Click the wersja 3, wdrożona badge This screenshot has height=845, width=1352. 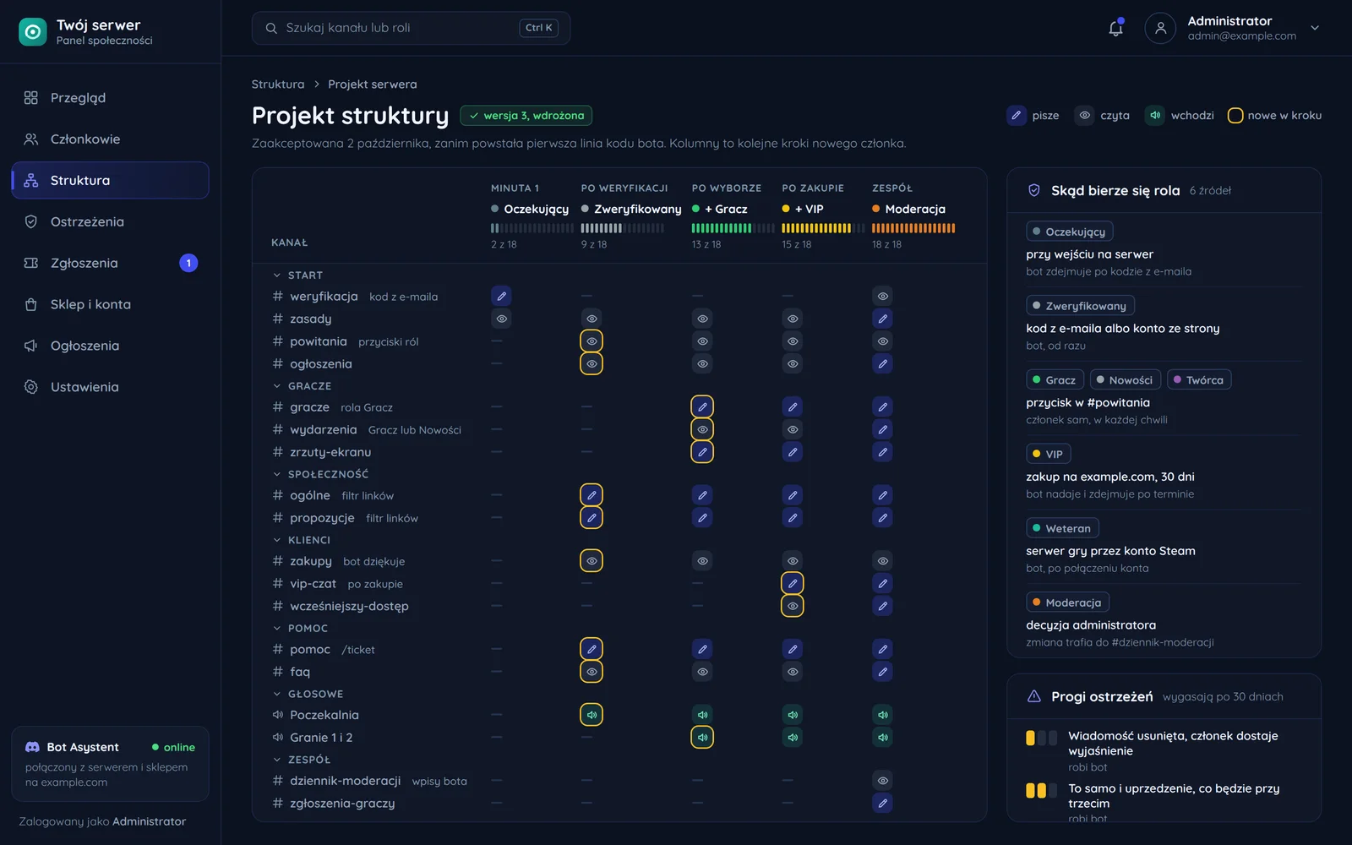pos(526,116)
